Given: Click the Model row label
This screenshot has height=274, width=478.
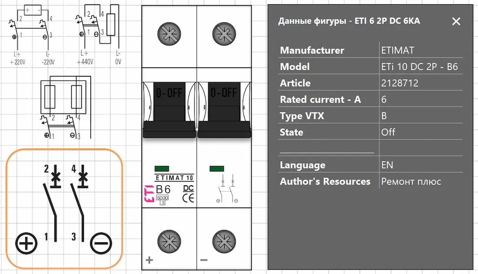Looking at the screenshot, I should pos(295,67).
